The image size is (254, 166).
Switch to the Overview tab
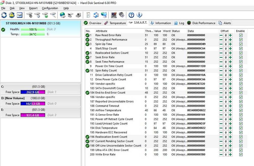[x=93, y=23]
